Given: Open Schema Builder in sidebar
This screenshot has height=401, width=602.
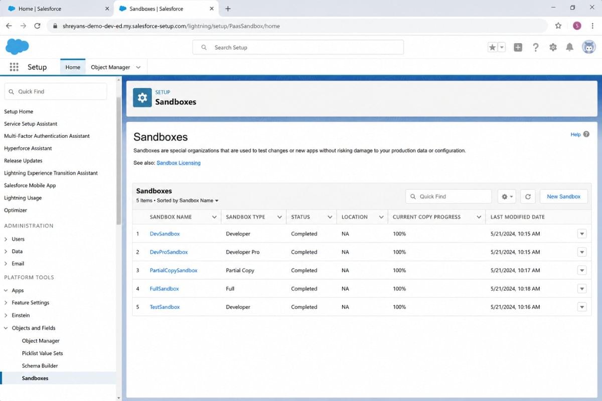Looking at the screenshot, I should point(40,365).
